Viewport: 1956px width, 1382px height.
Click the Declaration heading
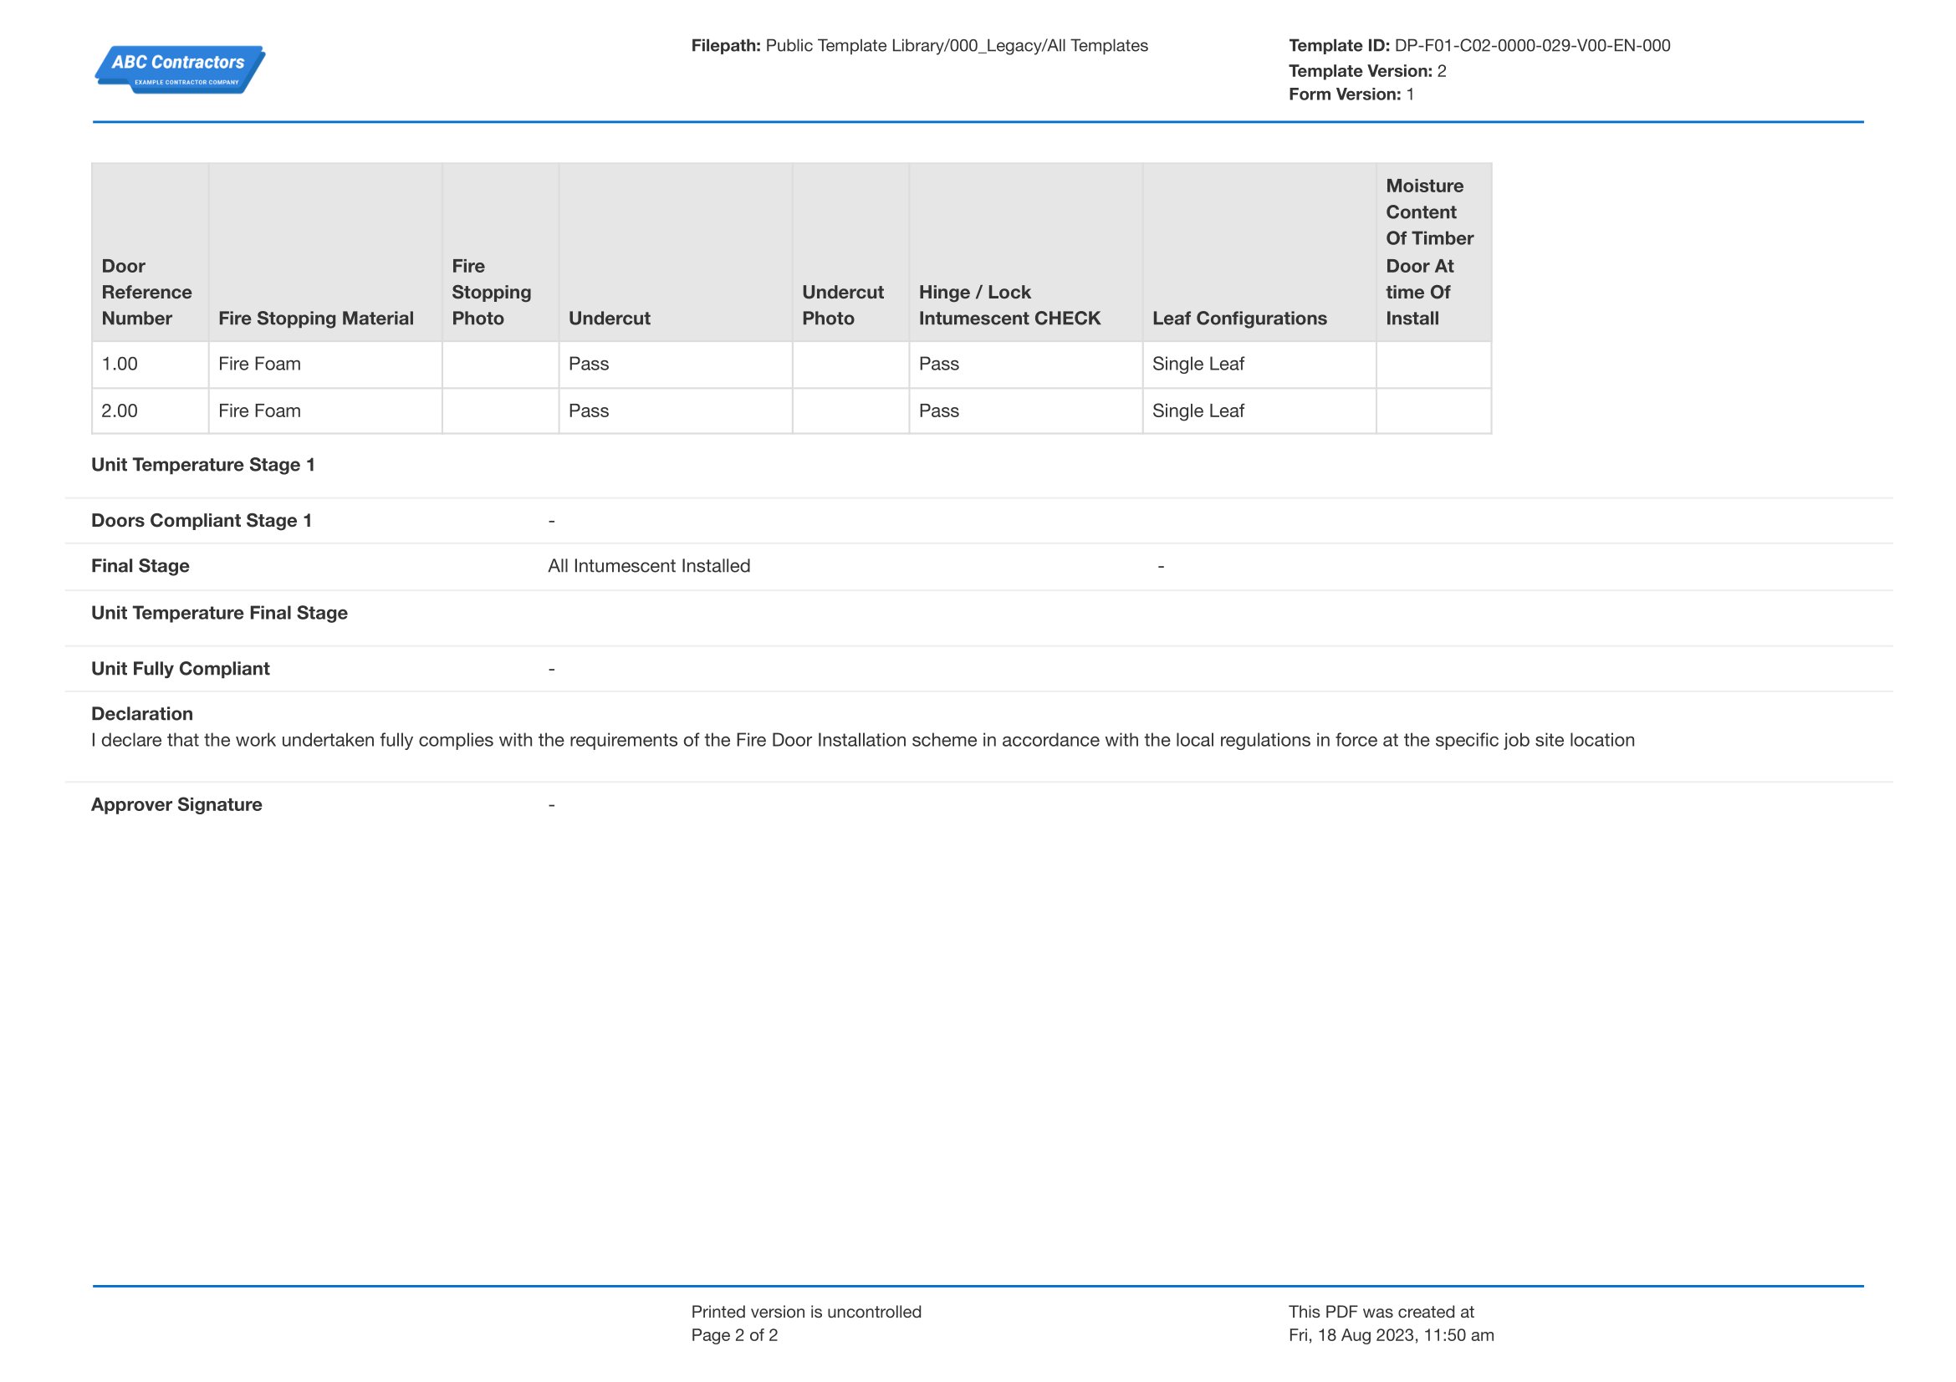(142, 713)
